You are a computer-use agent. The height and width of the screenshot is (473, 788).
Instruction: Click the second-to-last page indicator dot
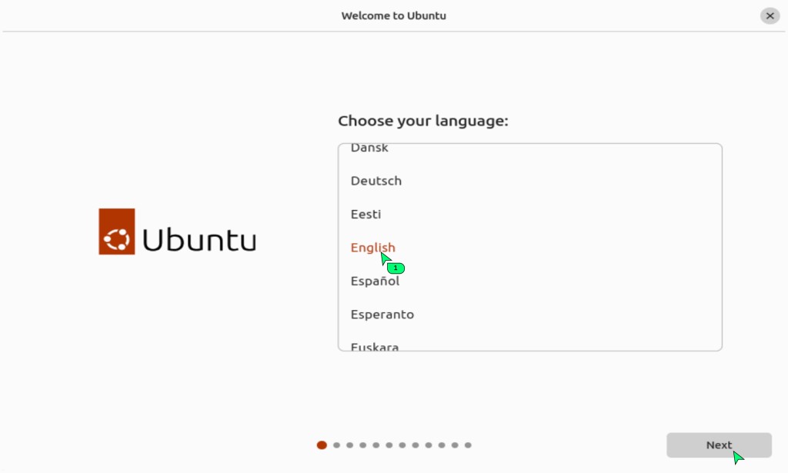pyautogui.click(x=455, y=445)
